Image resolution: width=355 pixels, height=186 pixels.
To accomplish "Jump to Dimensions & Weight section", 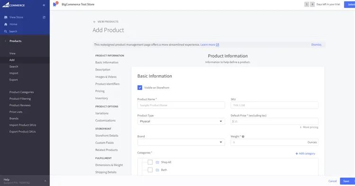I will 109,165.
